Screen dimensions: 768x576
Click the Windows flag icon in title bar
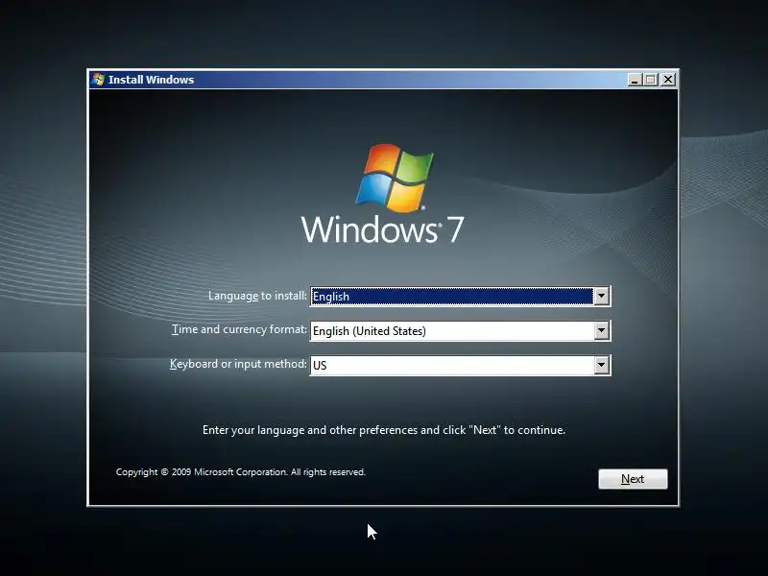(x=98, y=80)
